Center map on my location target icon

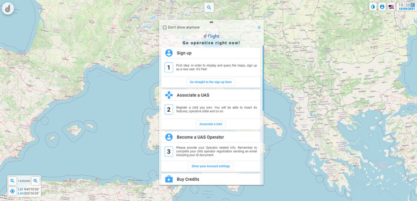coord(13,191)
